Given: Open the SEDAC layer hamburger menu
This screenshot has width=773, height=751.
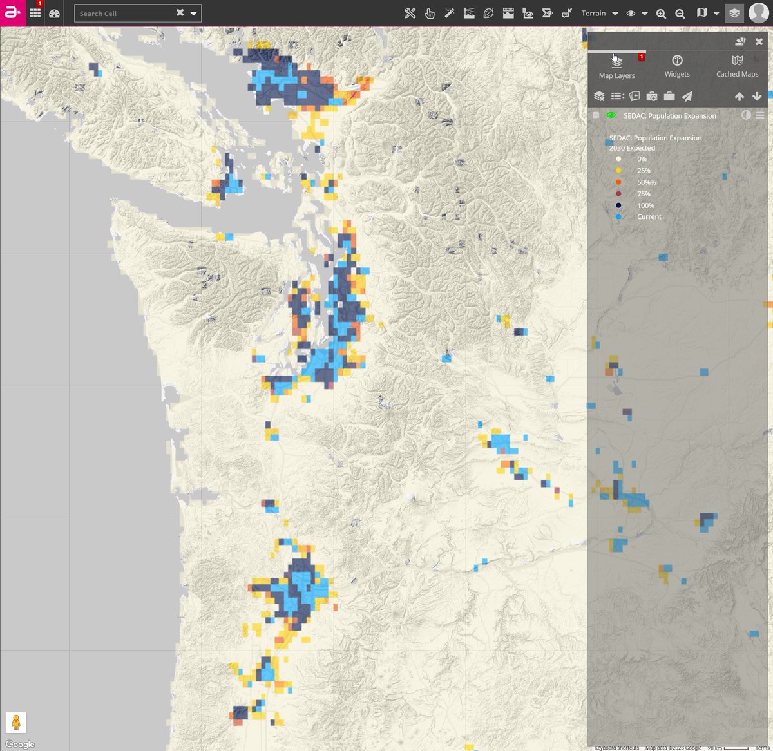Looking at the screenshot, I should coord(760,115).
